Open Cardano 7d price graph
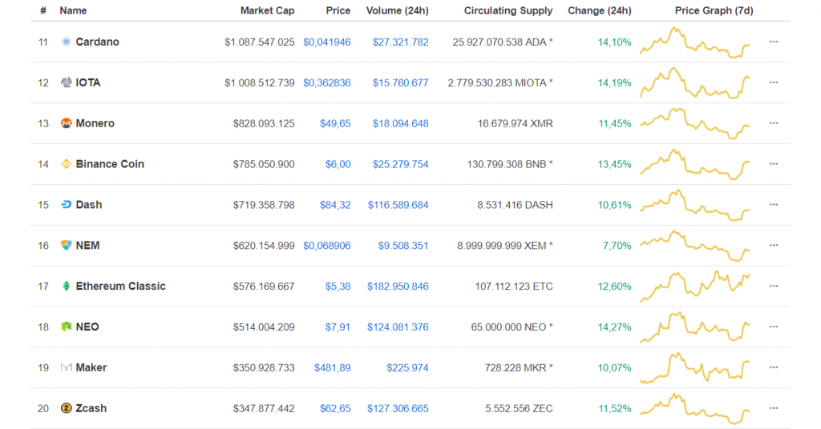The image size is (821, 429). 695,42
